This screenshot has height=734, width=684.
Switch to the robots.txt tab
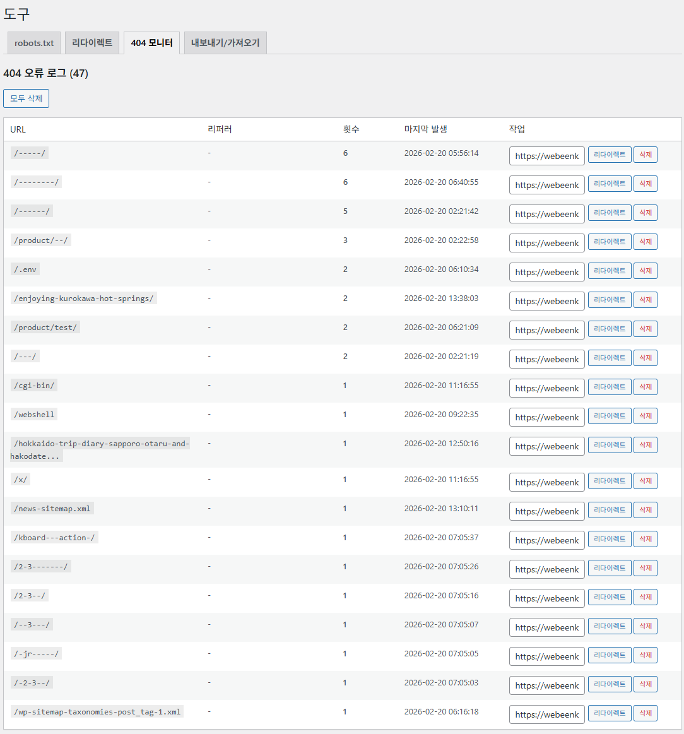tap(34, 43)
